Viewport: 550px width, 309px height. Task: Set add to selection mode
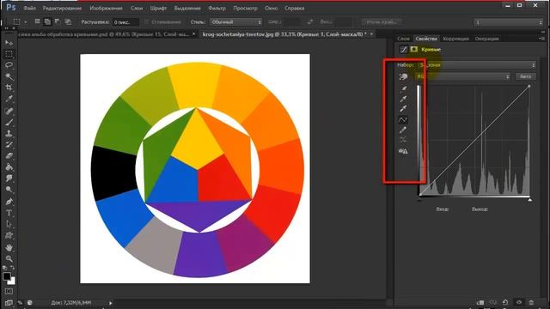pyautogui.click(x=47, y=21)
